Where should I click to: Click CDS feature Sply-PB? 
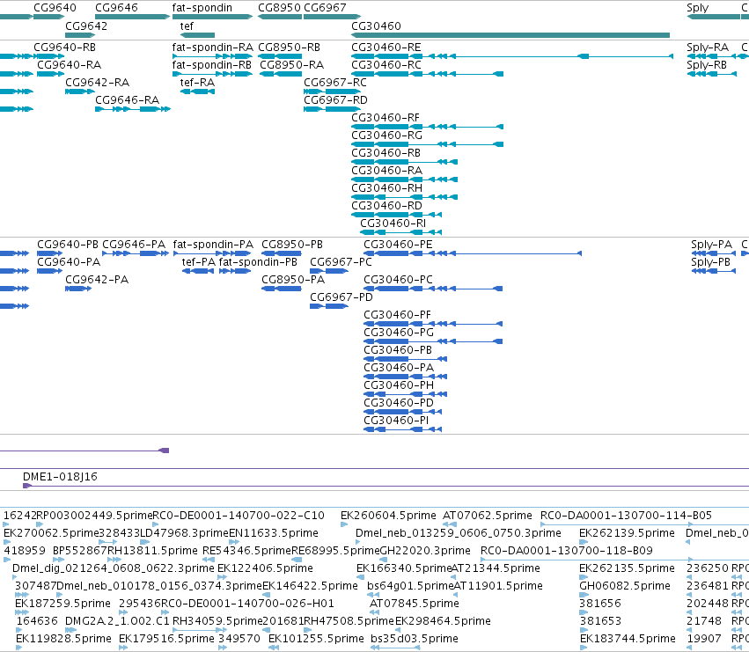(x=710, y=262)
